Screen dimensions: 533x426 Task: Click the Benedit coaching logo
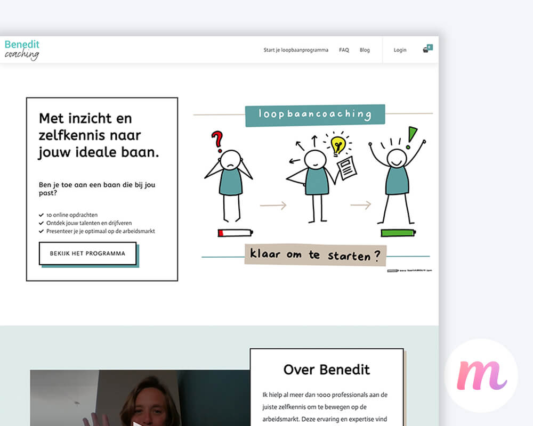click(x=22, y=50)
